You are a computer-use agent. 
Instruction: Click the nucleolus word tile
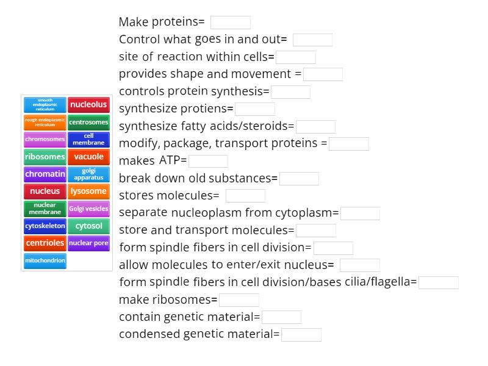click(88, 105)
